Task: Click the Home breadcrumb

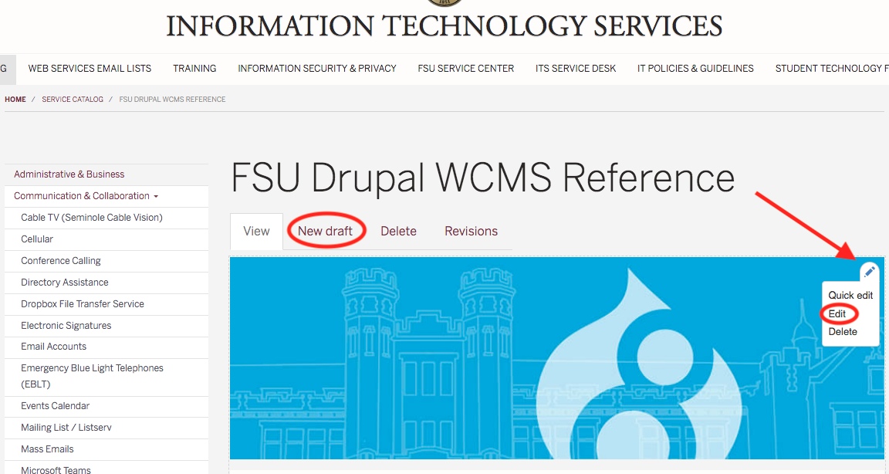Action: click(x=15, y=100)
